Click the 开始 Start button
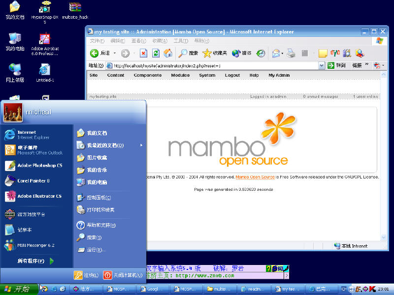Image resolution: width=394 pixels, height=295 pixels. pos(19,289)
